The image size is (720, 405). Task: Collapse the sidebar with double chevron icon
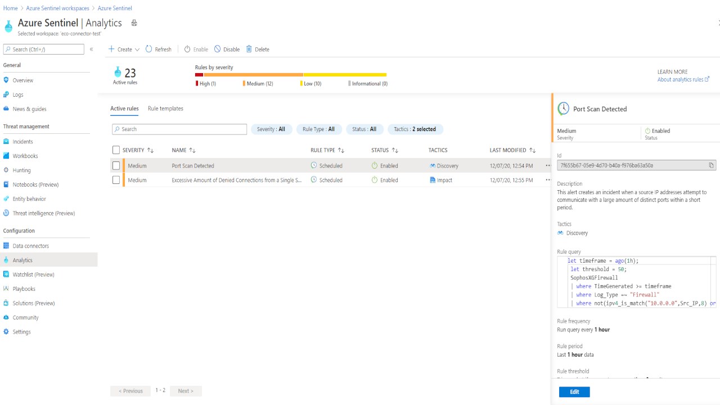pyautogui.click(x=91, y=49)
